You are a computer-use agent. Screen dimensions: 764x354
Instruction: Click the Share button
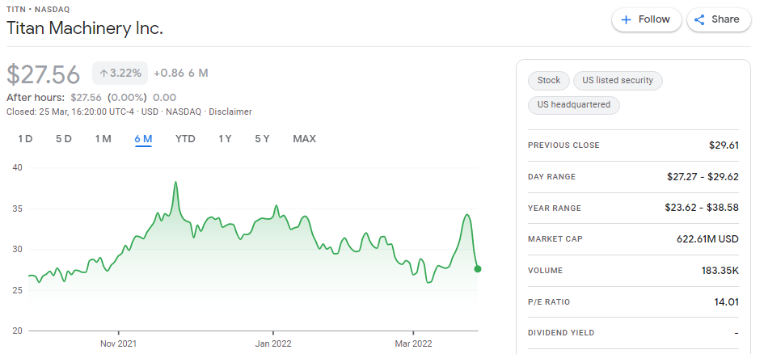[719, 19]
